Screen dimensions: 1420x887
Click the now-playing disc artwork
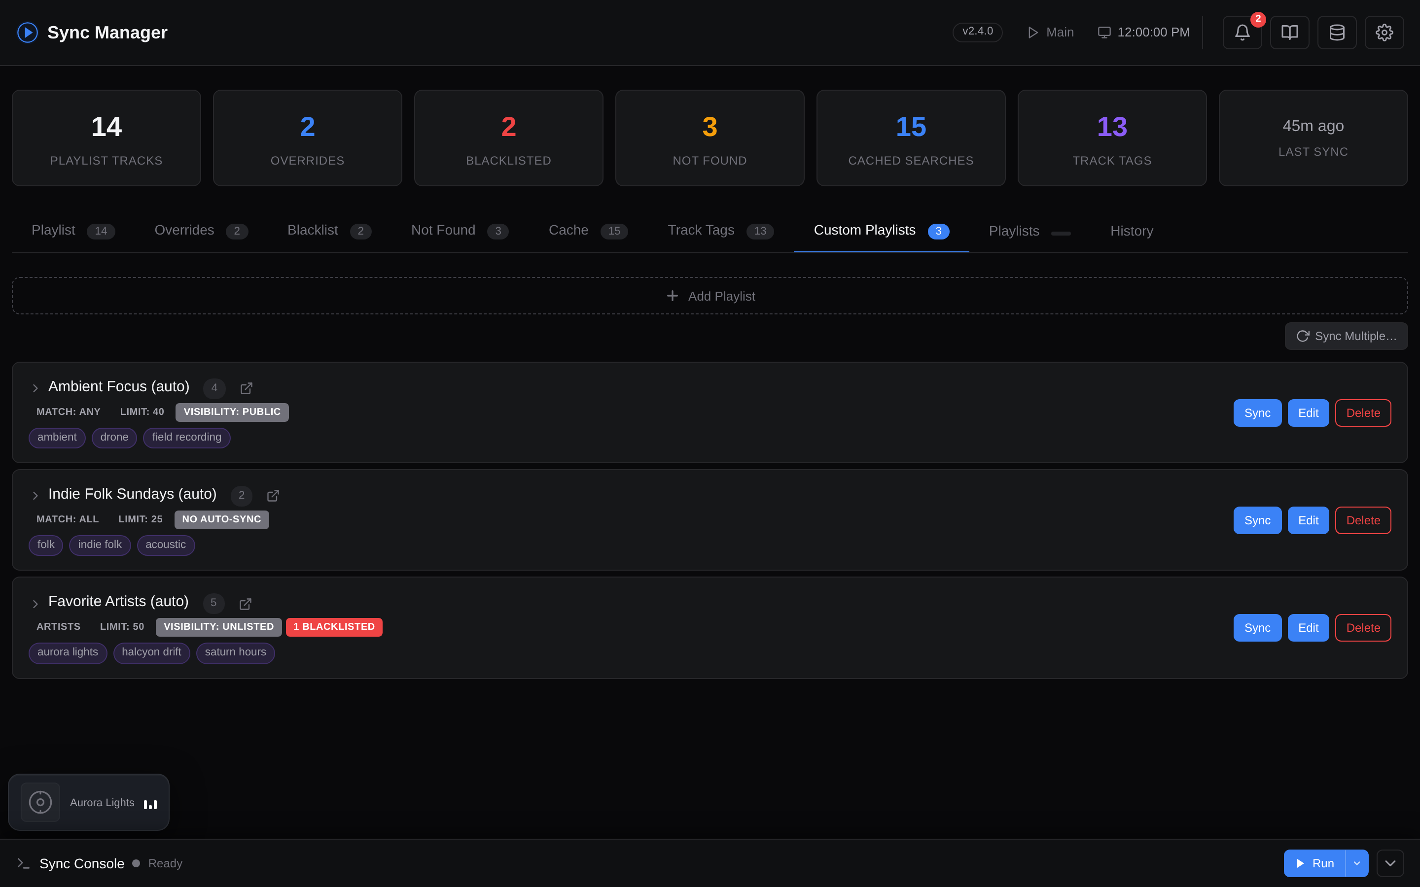[x=40, y=802]
